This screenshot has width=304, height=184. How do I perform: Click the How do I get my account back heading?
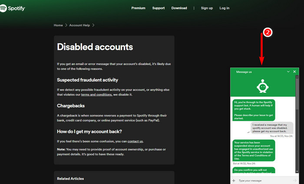coord(89,132)
